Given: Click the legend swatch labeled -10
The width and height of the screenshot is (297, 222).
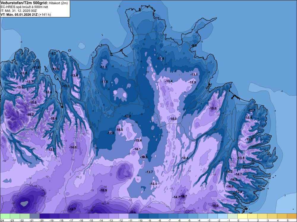Looking at the screenshot, I should [x=143, y=216].
